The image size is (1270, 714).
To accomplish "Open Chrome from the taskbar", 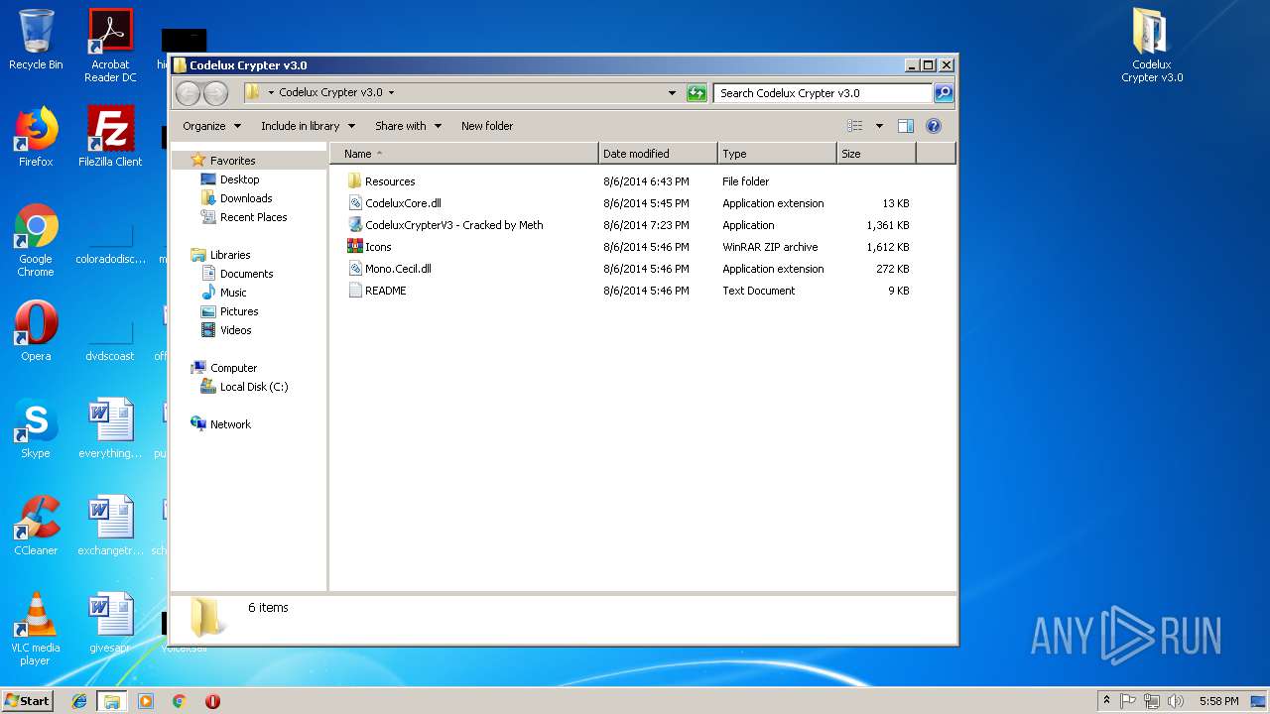I will [180, 701].
